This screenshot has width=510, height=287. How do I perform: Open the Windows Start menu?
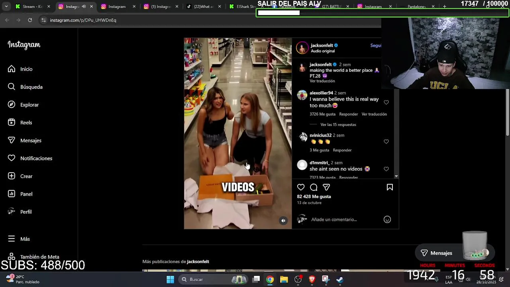pos(170,279)
